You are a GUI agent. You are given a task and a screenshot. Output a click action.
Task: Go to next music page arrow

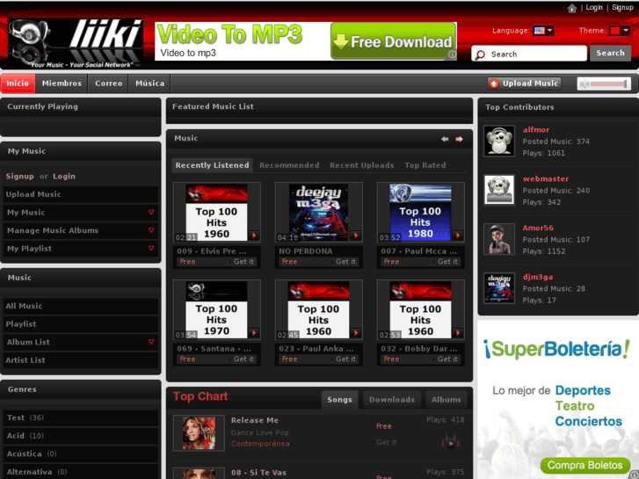click(x=460, y=140)
